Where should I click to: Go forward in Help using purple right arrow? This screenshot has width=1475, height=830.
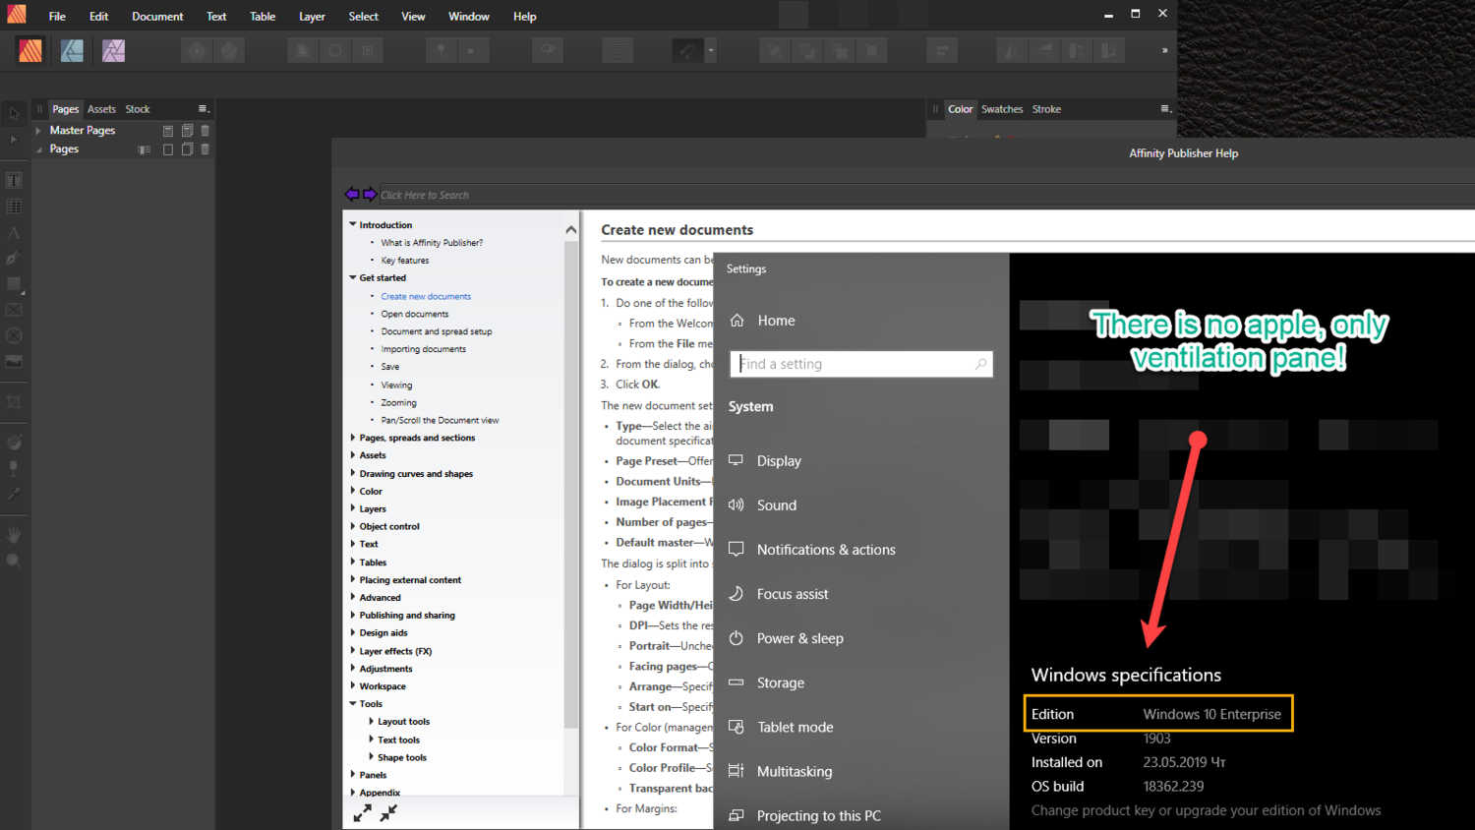[x=370, y=194]
